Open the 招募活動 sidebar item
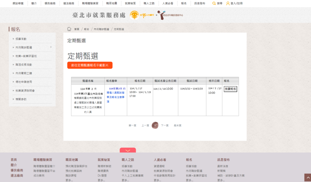 pyautogui.click(x=21, y=39)
